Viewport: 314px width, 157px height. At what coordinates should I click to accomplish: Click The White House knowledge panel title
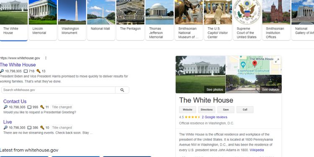click(206, 100)
